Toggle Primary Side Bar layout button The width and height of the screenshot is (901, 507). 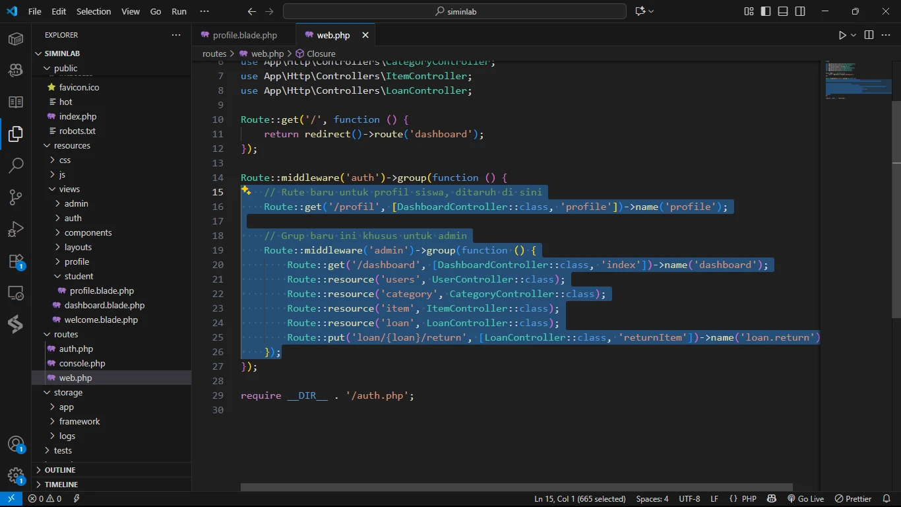pyautogui.click(x=766, y=11)
